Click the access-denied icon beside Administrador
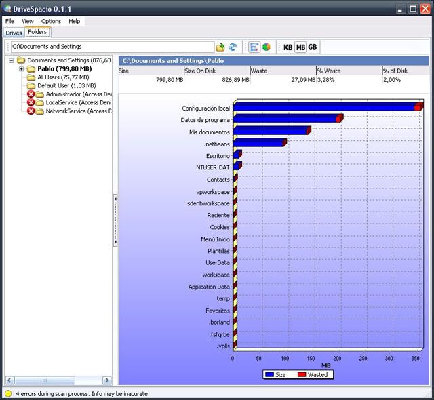This screenshot has width=434, height=400. [x=31, y=94]
